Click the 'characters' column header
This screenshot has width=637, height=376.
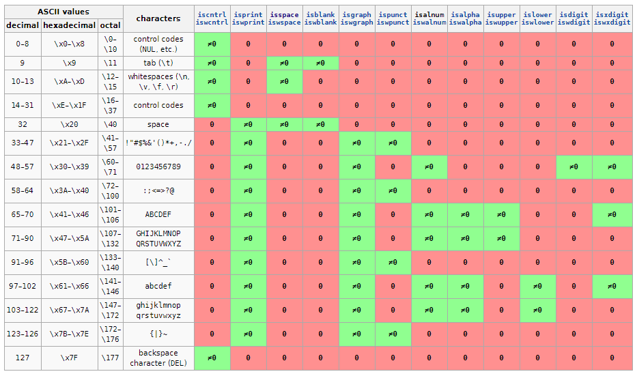click(x=158, y=18)
